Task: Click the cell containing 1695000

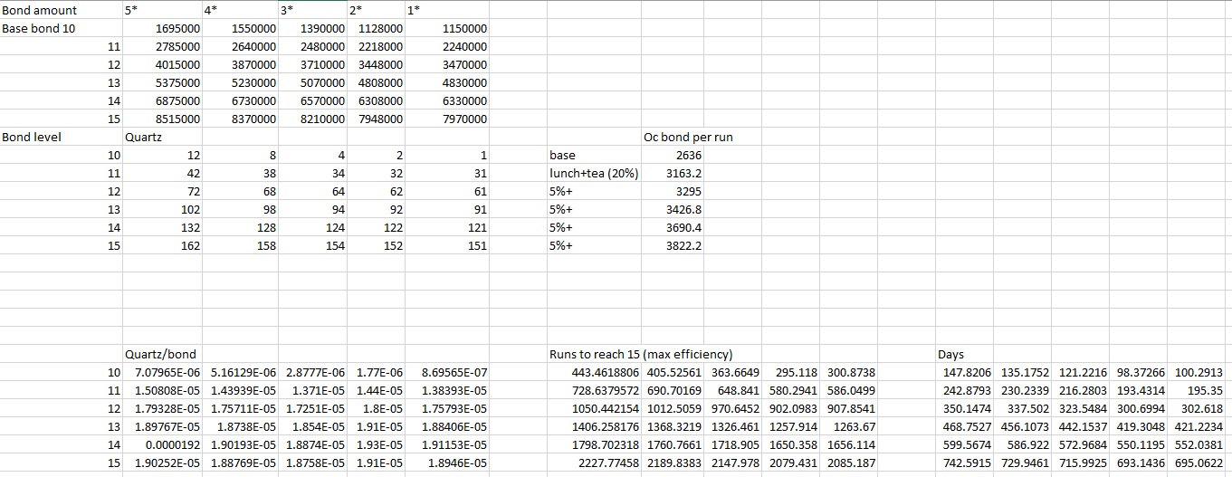Action: click(162, 28)
